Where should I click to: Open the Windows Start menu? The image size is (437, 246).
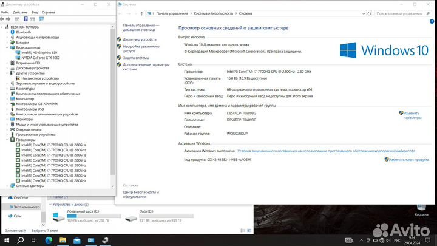(x=7, y=240)
